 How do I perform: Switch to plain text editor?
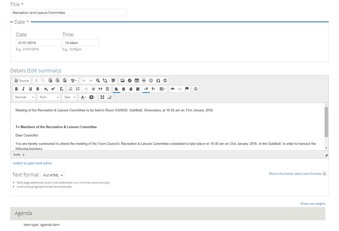pyautogui.click(x=33, y=163)
